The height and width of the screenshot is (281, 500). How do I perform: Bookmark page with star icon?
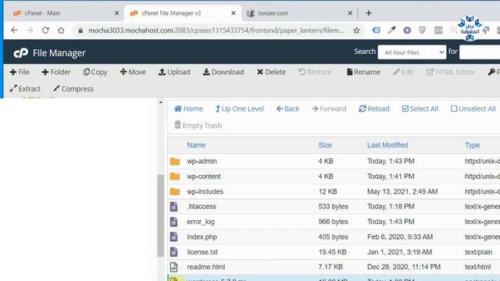pyautogui.click(x=356, y=30)
